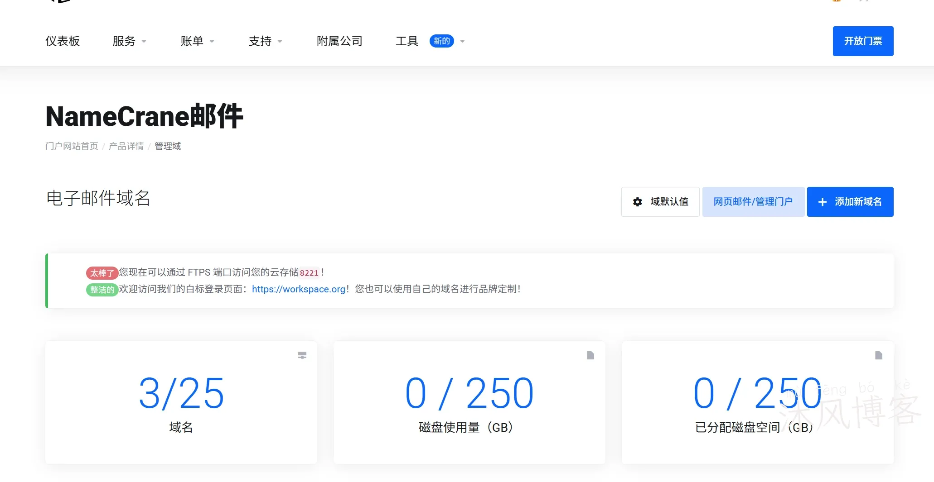Screen dimensions: 934x482
Task: Click the plus icon in 添加新域名
Action: [x=823, y=202]
